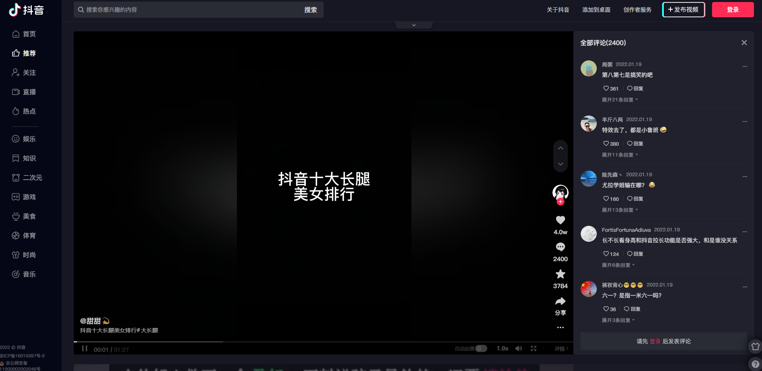Click the search magnifier icon
The image size is (762, 371).
click(81, 10)
